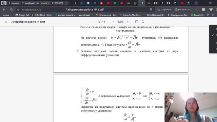Open the browser profile avatar
The height and width of the screenshot is (122, 217).
203,9
